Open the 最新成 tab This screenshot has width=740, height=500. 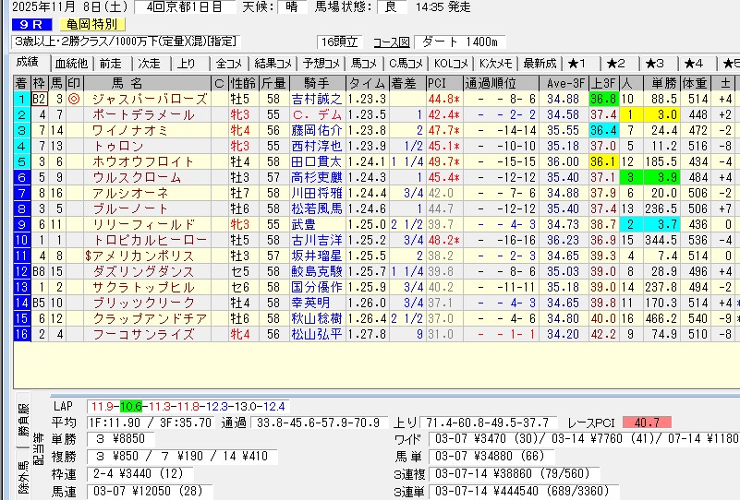540,64
